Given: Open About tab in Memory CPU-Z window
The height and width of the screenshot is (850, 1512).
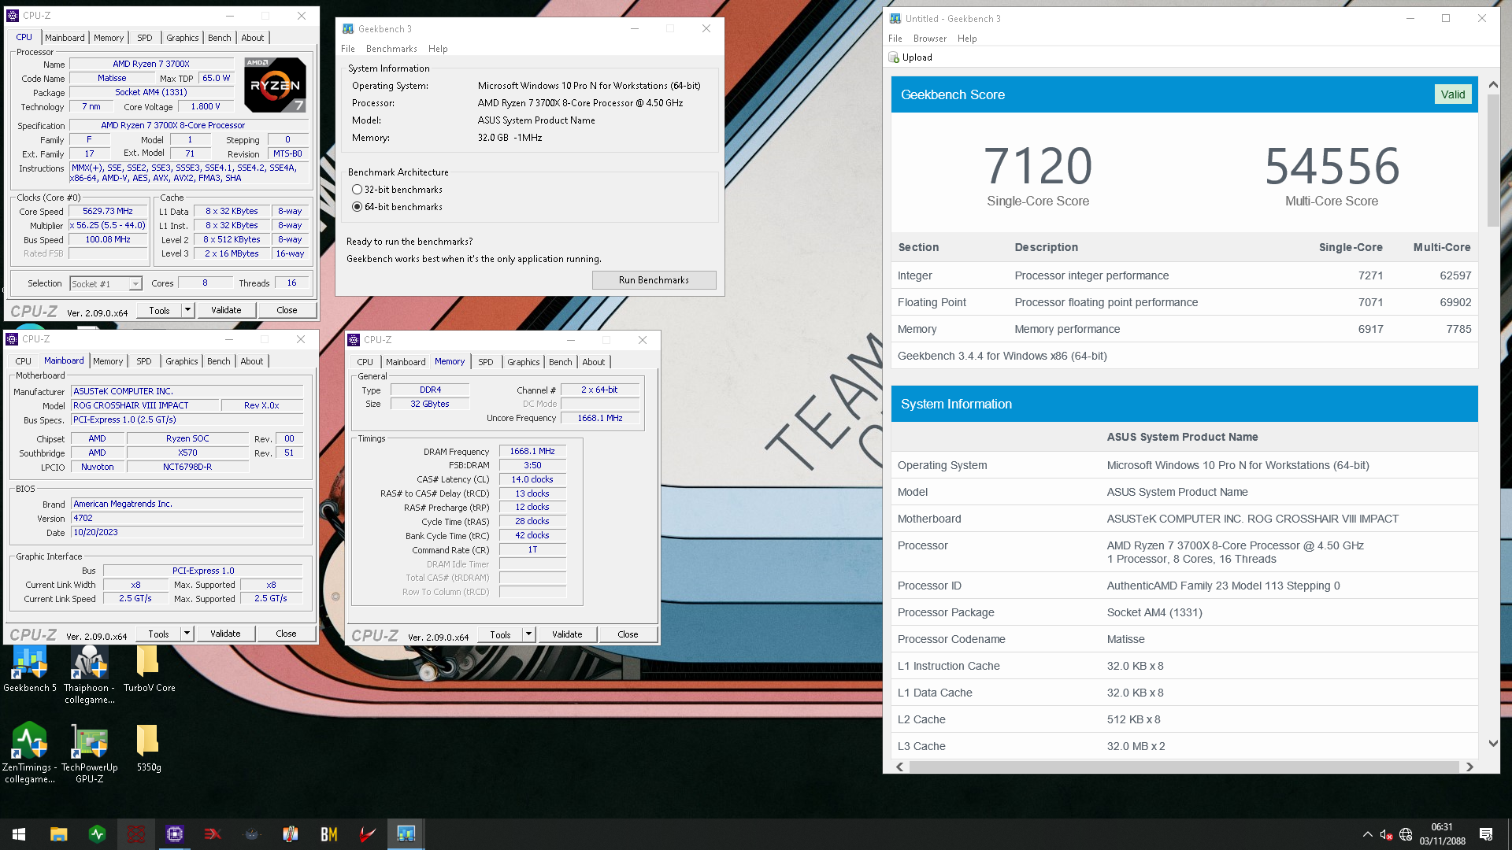Looking at the screenshot, I should (x=594, y=362).
